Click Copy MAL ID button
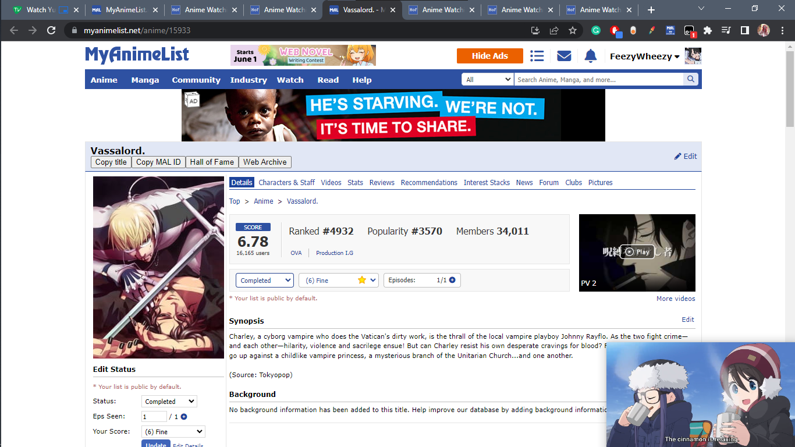This screenshot has width=795, height=447. 159,162
